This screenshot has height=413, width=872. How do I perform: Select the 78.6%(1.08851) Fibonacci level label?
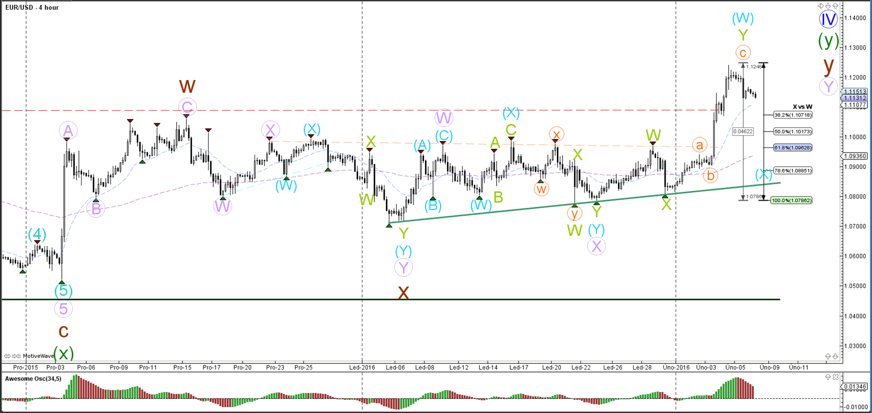[x=793, y=170]
